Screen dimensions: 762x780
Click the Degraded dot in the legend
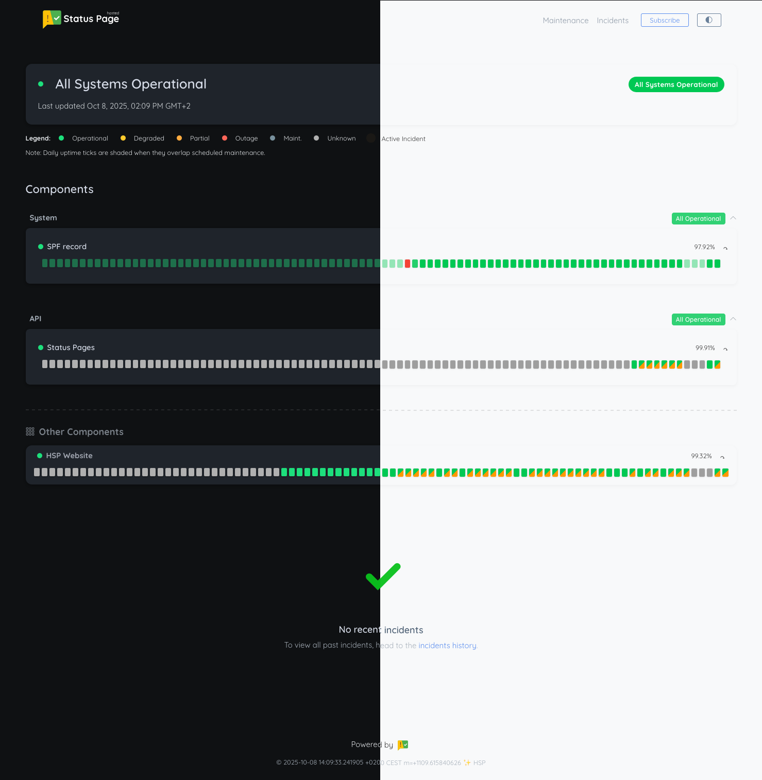click(x=123, y=138)
